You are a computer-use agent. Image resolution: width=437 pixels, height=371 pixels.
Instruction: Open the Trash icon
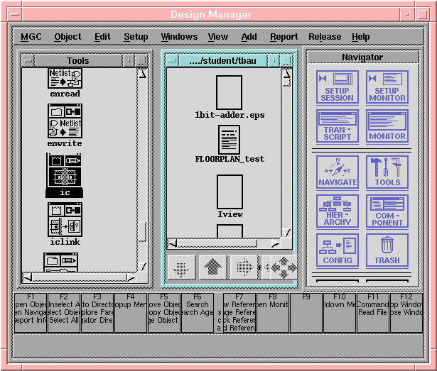pyautogui.click(x=387, y=250)
